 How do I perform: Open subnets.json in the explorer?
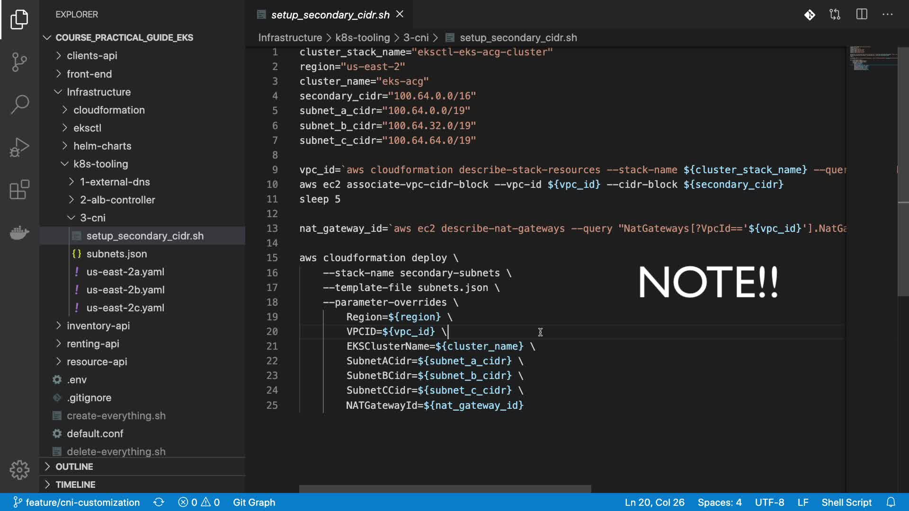tap(116, 254)
